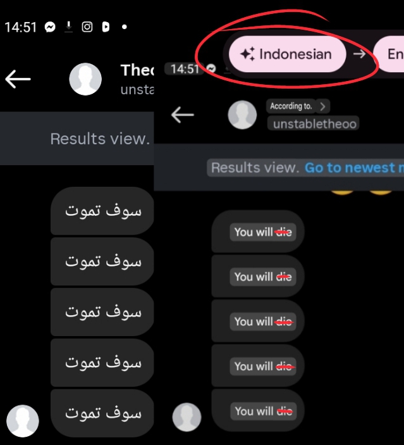
Task: Tap the back arrow in the left chat header
Action: (18, 79)
